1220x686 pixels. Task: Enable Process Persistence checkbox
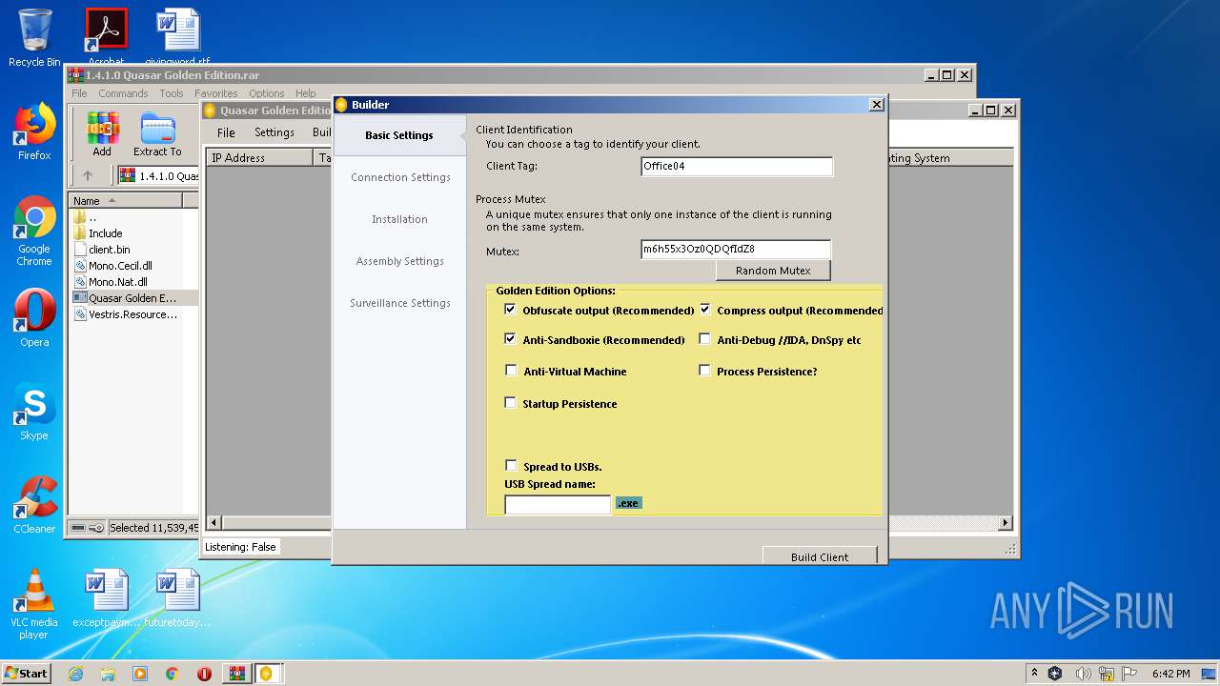coord(705,371)
